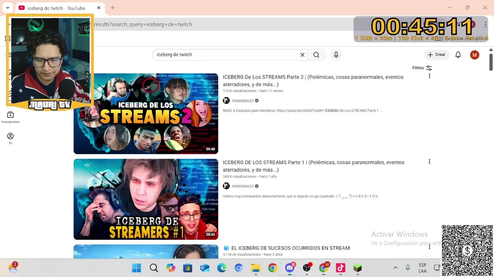The width and height of the screenshot is (494, 277).
Task: Click RANDOMAZO channel avatar on Parte 2 video
Action: coord(226,100)
